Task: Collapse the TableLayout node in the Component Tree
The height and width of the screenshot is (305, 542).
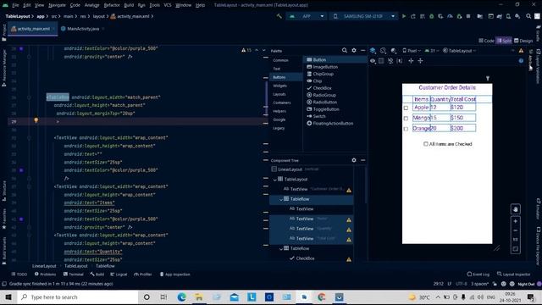Action: [275, 180]
